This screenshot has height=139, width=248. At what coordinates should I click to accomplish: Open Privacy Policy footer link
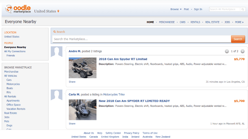tap(131, 133)
